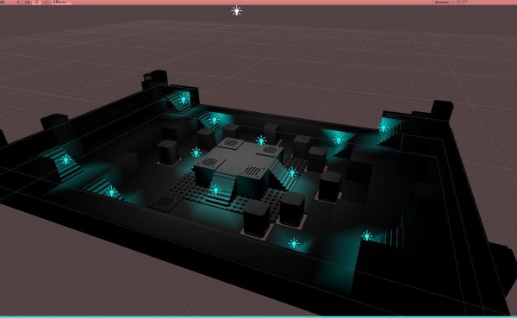Select light gizmo behind central platform vents

click(x=261, y=140)
